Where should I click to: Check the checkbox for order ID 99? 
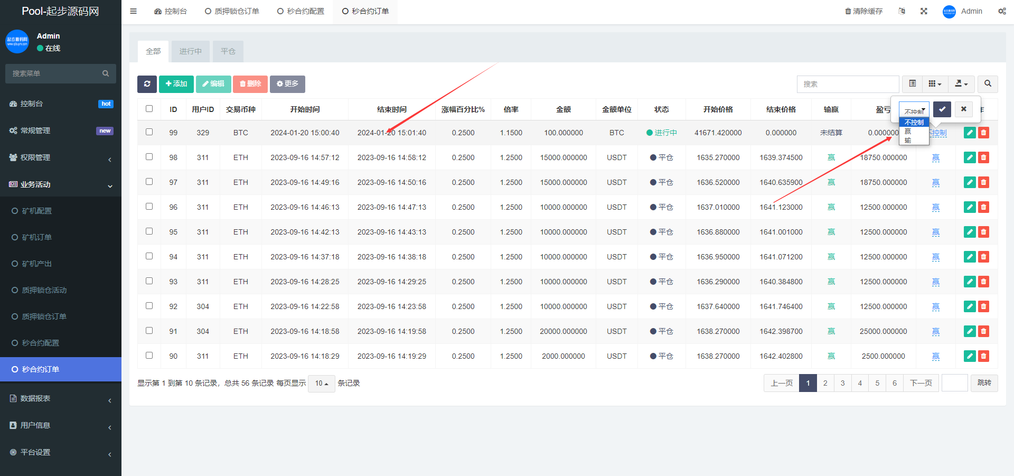[x=149, y=132]
